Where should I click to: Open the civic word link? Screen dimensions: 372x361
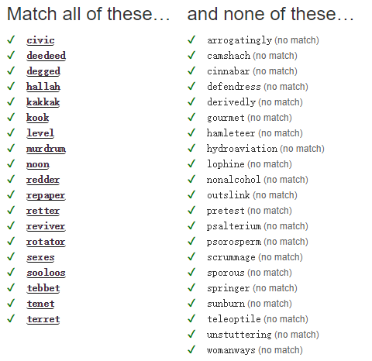[40, 40]
